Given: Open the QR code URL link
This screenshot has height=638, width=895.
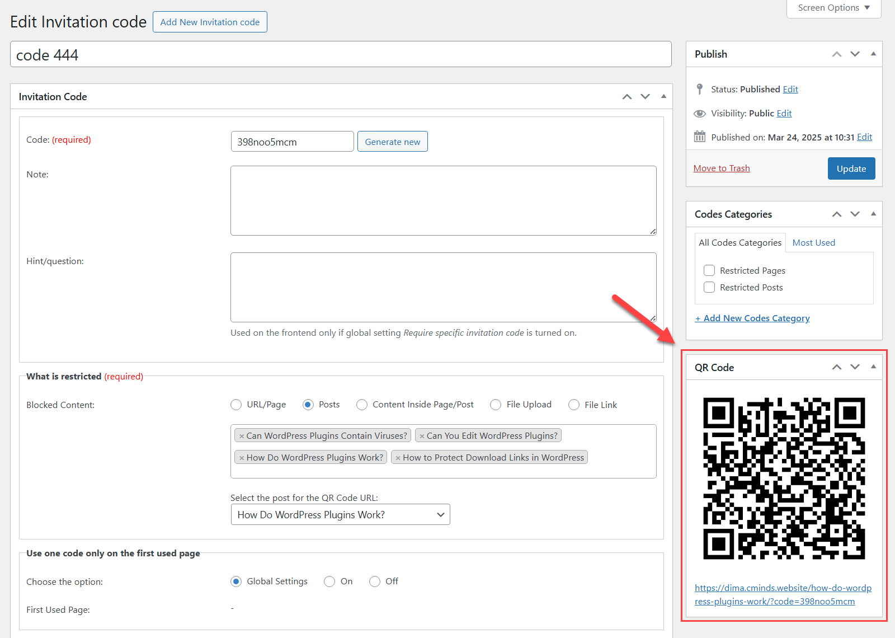Looking at the screenshot, I should point(783,594).
